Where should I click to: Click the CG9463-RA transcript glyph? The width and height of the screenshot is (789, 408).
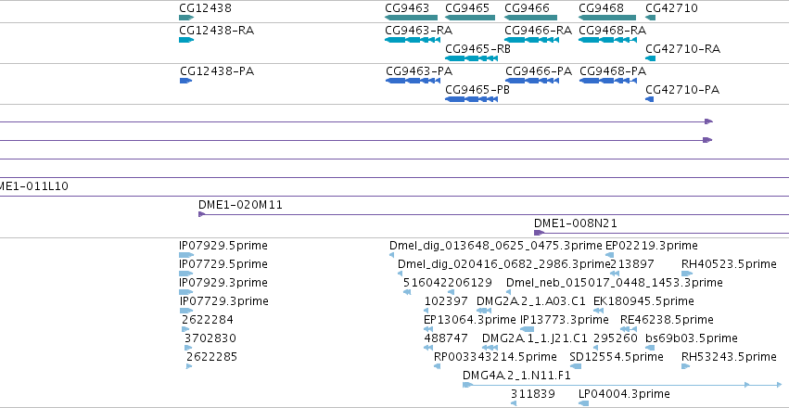pyautogui.click(x=411, y=40)
